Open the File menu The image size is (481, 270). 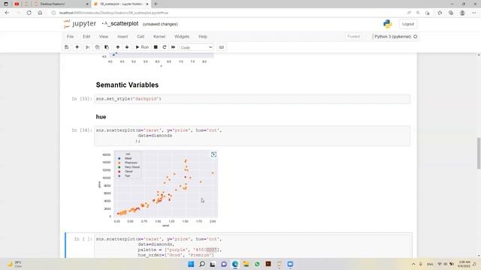pos(70,37)
